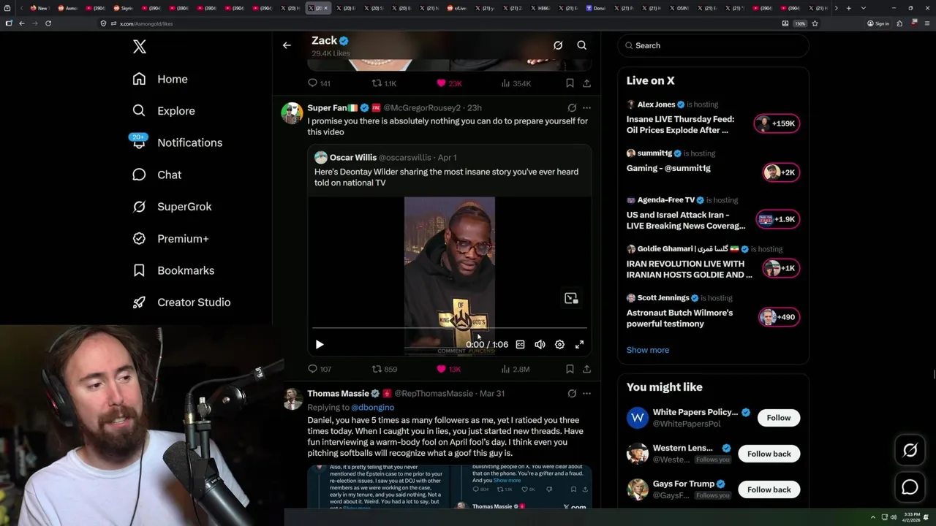Open picture-in-picture for the video
This screenshot has height=526, width=936.
pyautogui.click(x=571, y=298)
